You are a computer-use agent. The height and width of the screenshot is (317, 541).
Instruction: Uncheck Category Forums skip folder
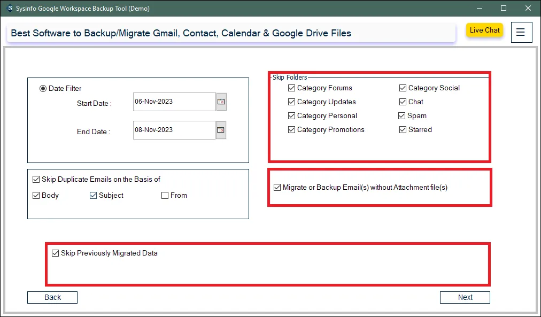292,88
